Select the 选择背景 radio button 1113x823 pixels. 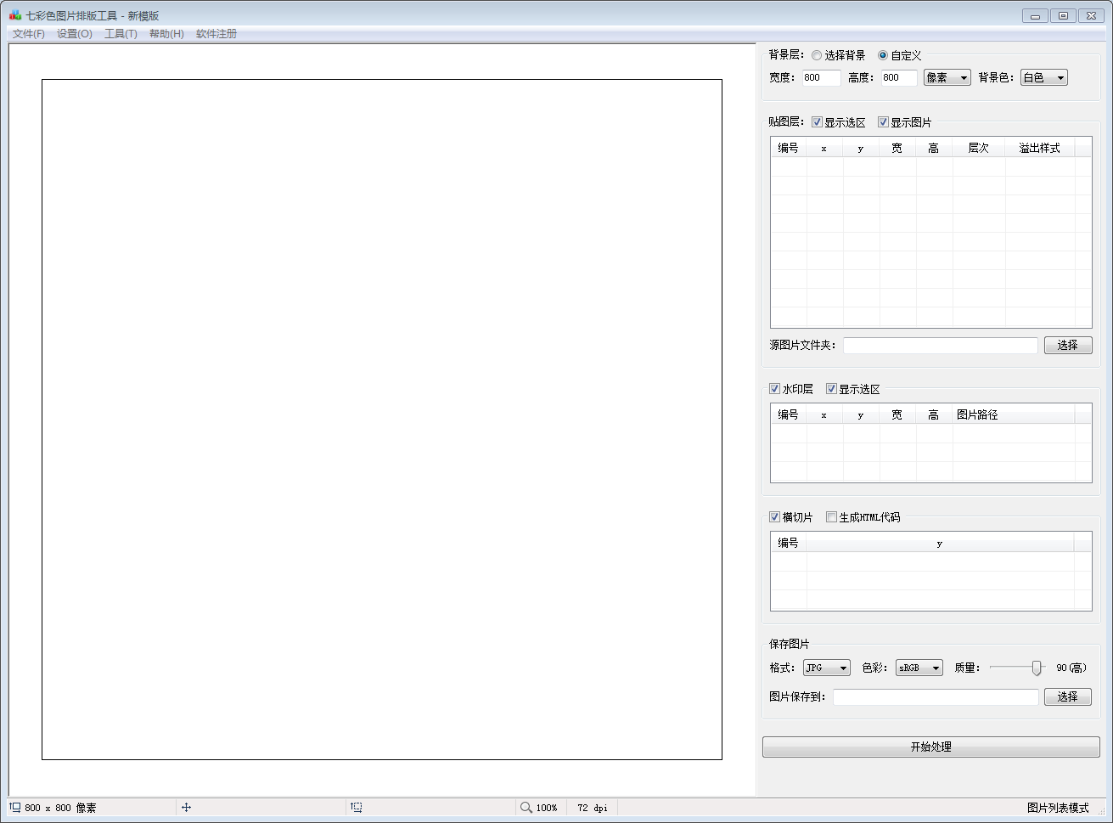point(817,55)
